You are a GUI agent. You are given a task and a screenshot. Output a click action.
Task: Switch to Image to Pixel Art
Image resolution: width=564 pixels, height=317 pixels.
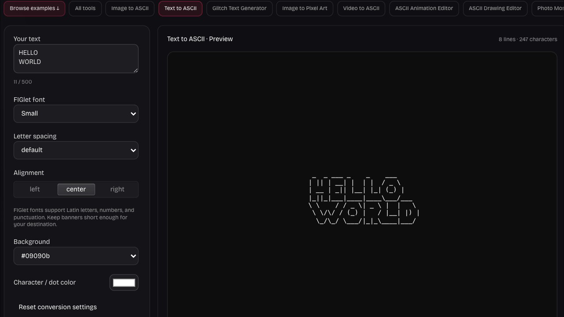[x=304, y=8]
